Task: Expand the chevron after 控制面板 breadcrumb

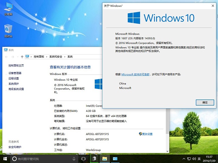Action: [x=47, y=57]
